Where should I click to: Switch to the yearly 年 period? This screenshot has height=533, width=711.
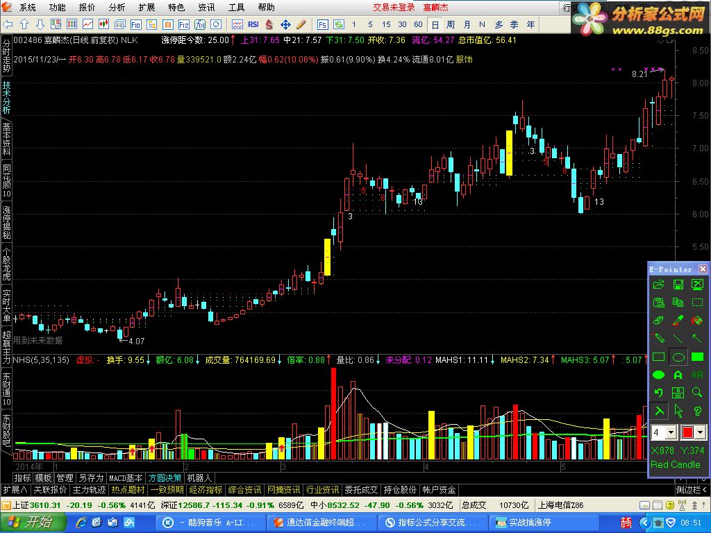(x=530, y=24)
